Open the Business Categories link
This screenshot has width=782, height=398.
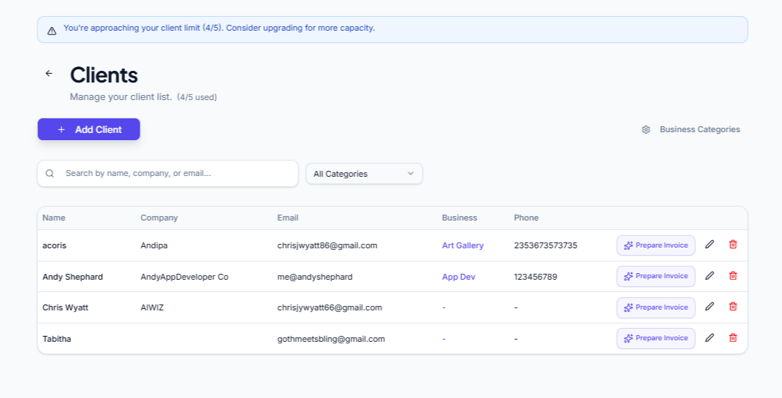click(699, 130)
